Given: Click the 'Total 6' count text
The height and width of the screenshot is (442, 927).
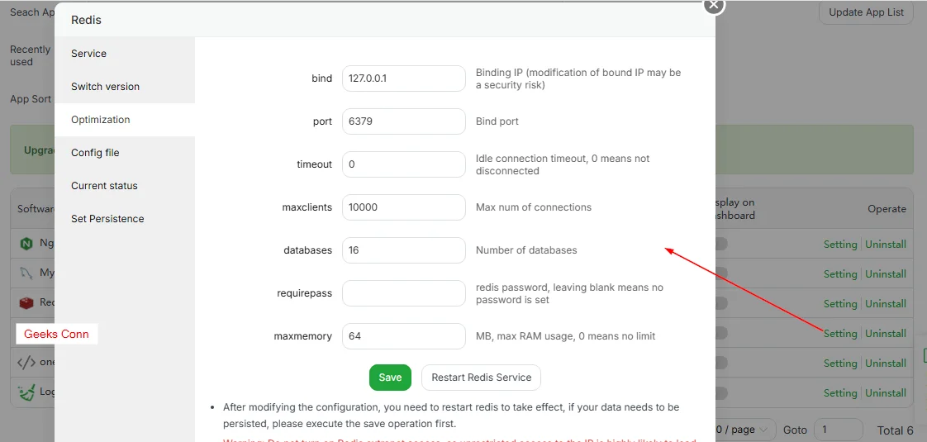Looking at the screenshot, I should click(x=895, y=430).
